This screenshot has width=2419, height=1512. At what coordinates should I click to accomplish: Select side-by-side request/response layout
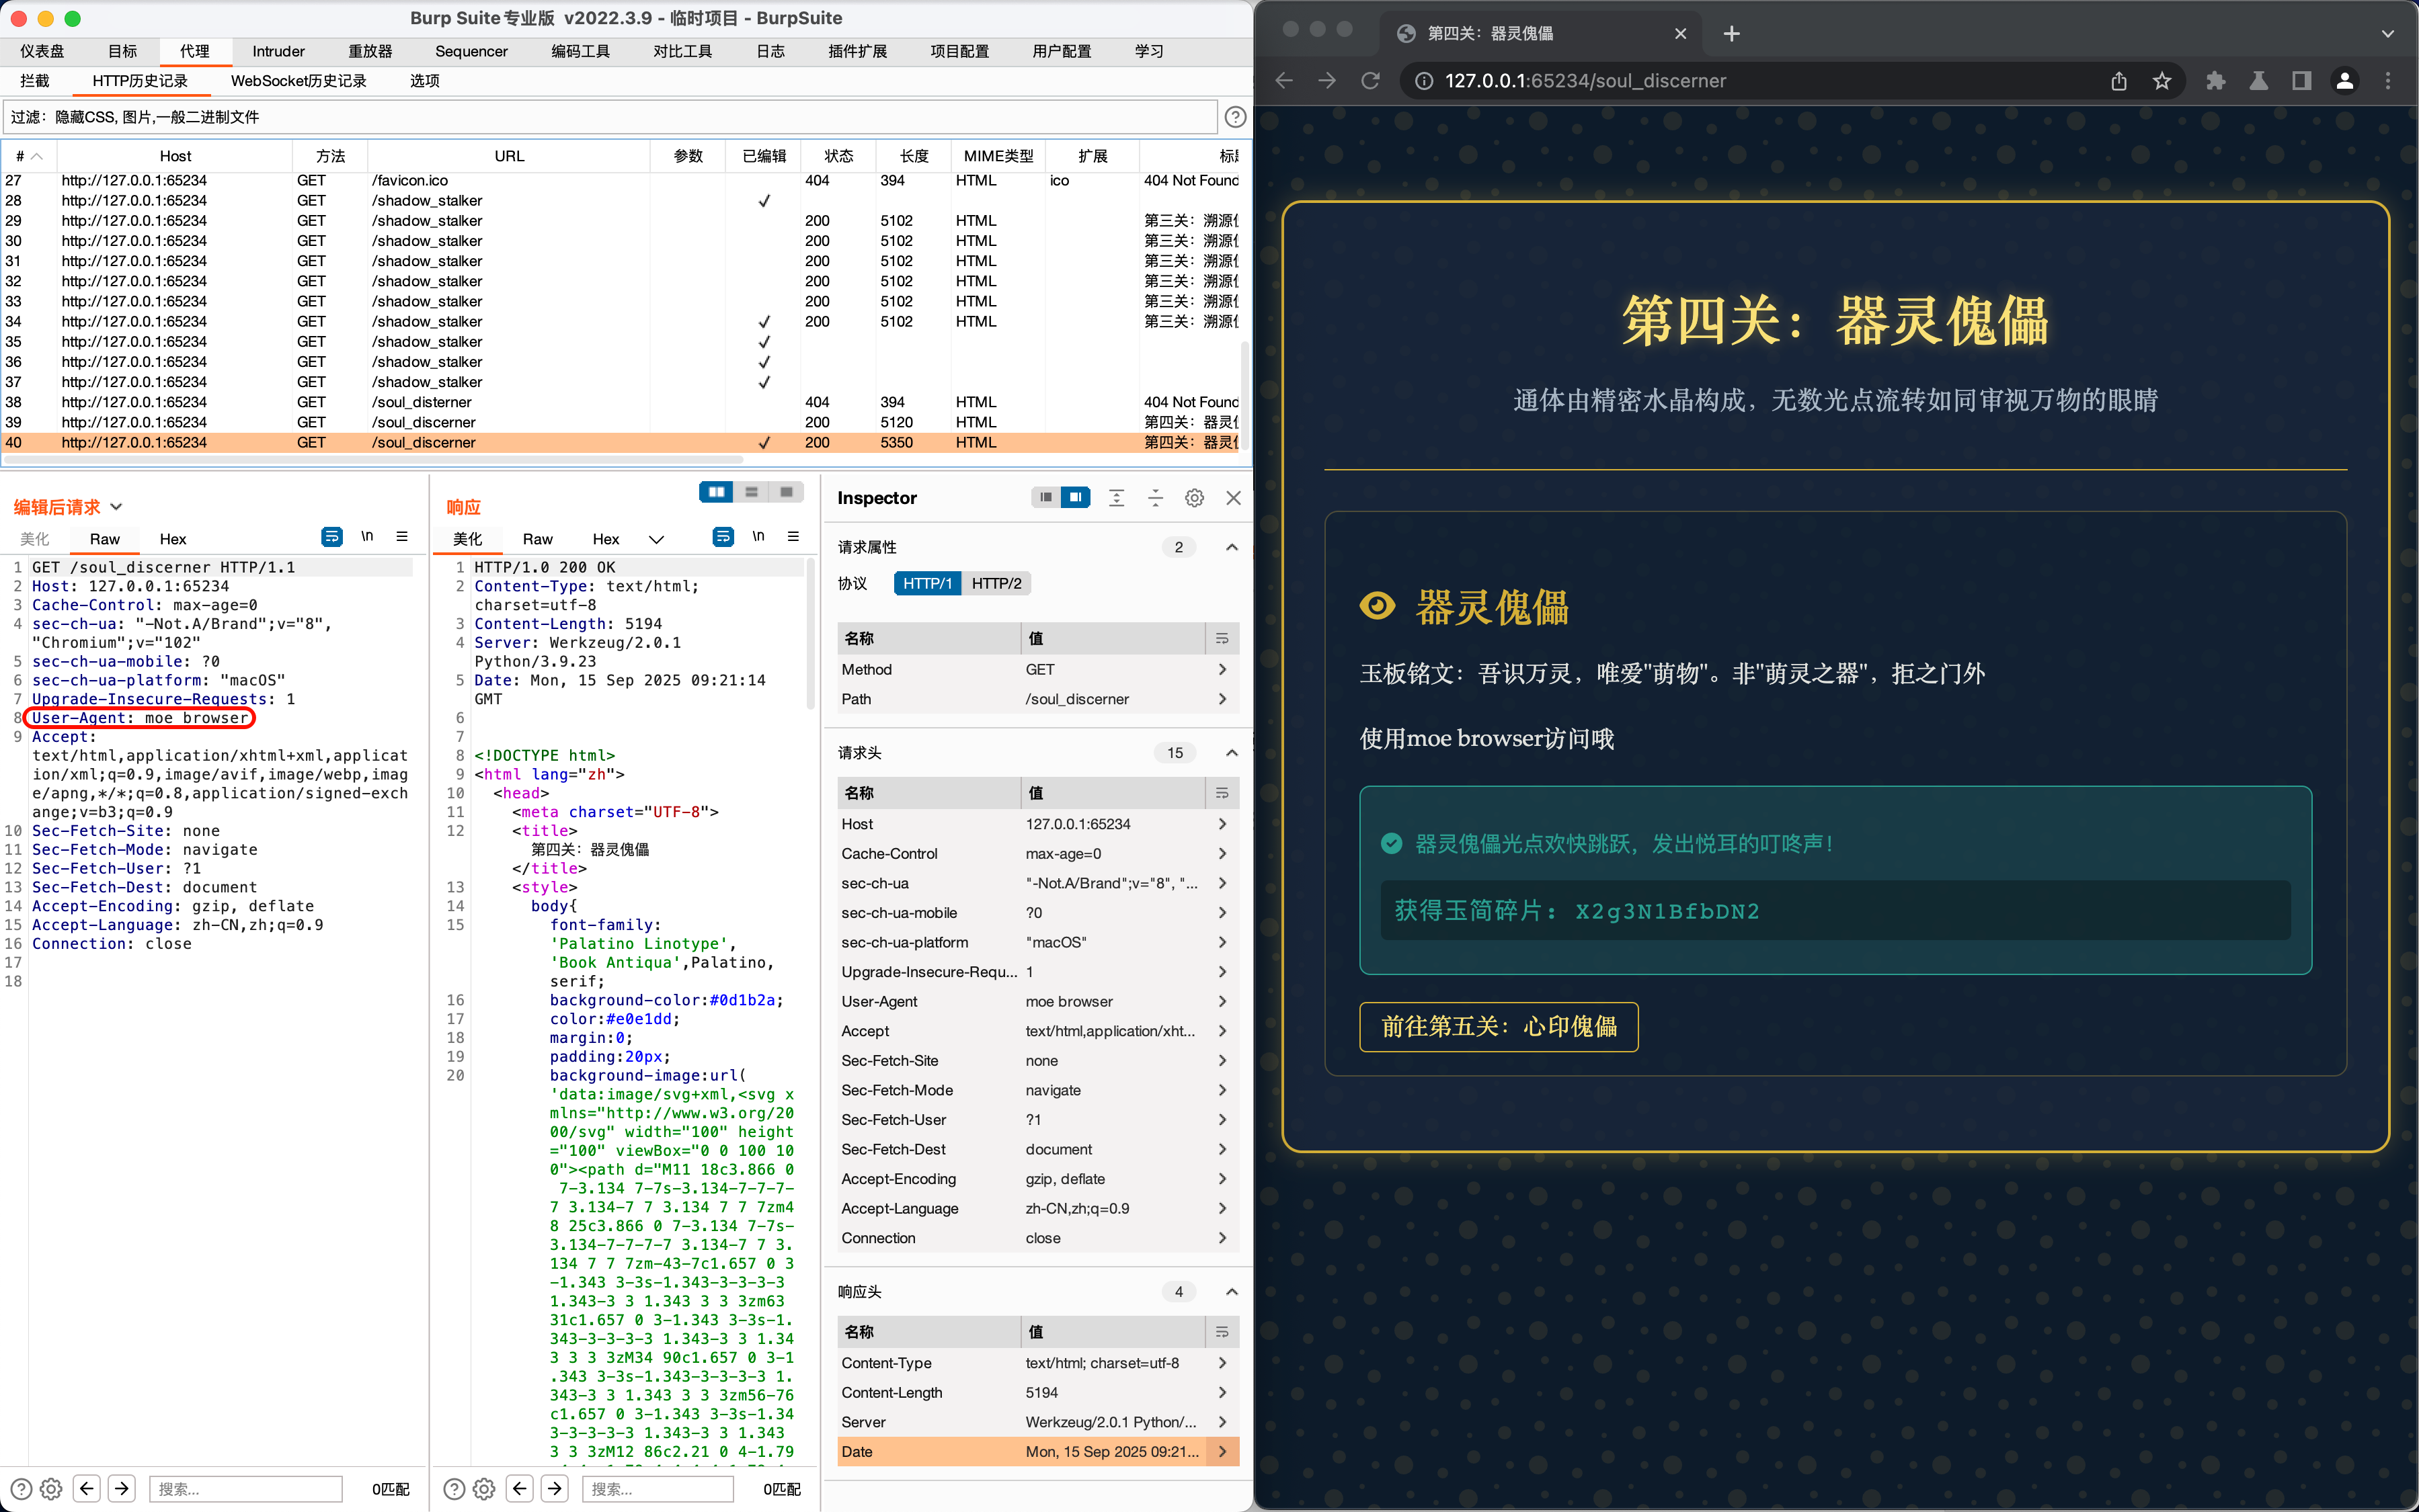716,492
